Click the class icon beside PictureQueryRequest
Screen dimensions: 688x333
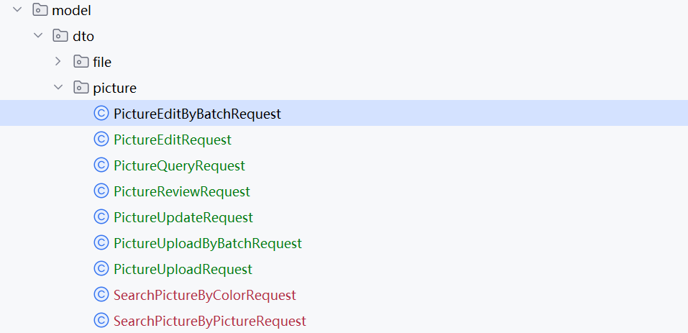point(101,165)
